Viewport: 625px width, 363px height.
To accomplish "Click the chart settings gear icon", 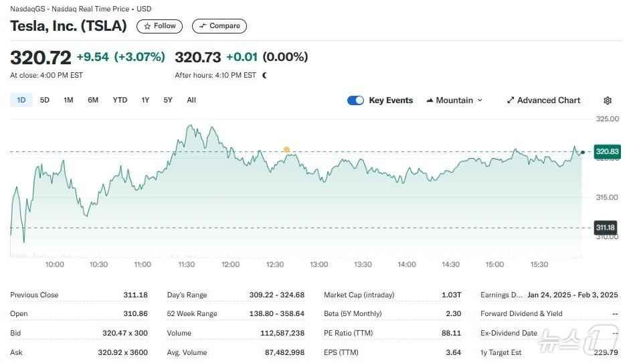I will pos(607,100).
